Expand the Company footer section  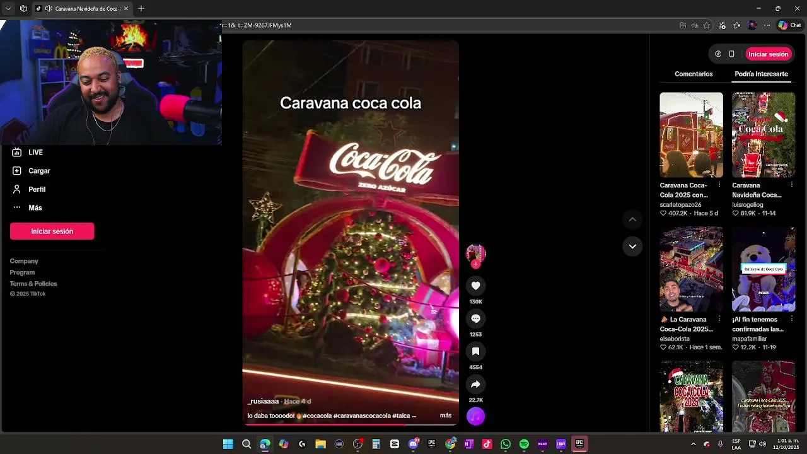24,261
